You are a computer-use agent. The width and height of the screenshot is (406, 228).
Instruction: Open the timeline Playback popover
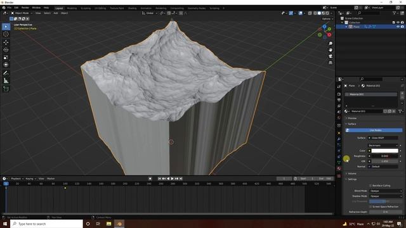[x=17, y=179]
